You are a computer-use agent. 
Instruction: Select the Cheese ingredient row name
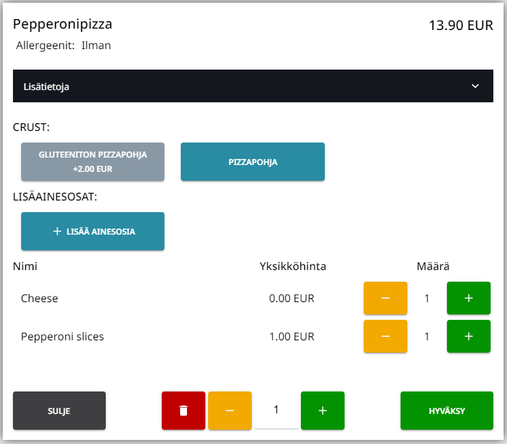[x=40, y=299]
